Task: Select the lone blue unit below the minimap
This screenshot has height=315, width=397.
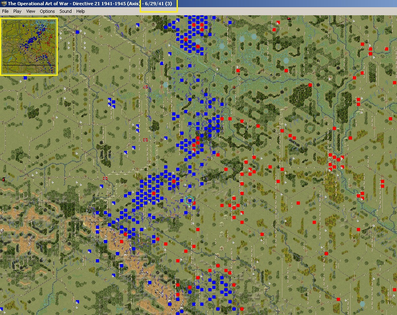Action: (25, 78)
